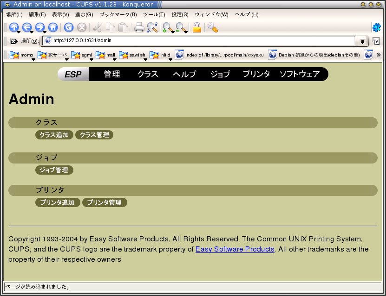
Task: Click the padlock Security icon
Action: coord(197,27)
